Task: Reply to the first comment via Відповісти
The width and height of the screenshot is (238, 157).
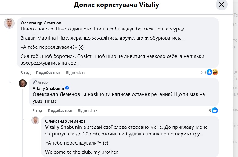Action: tap(76, 73)
